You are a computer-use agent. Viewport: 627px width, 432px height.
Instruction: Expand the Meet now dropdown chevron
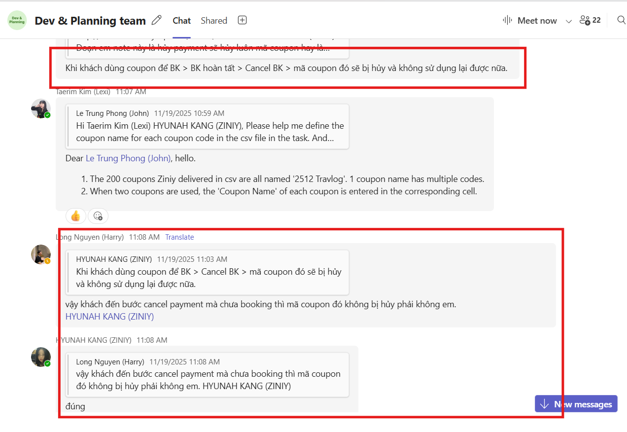pos(568,21)
